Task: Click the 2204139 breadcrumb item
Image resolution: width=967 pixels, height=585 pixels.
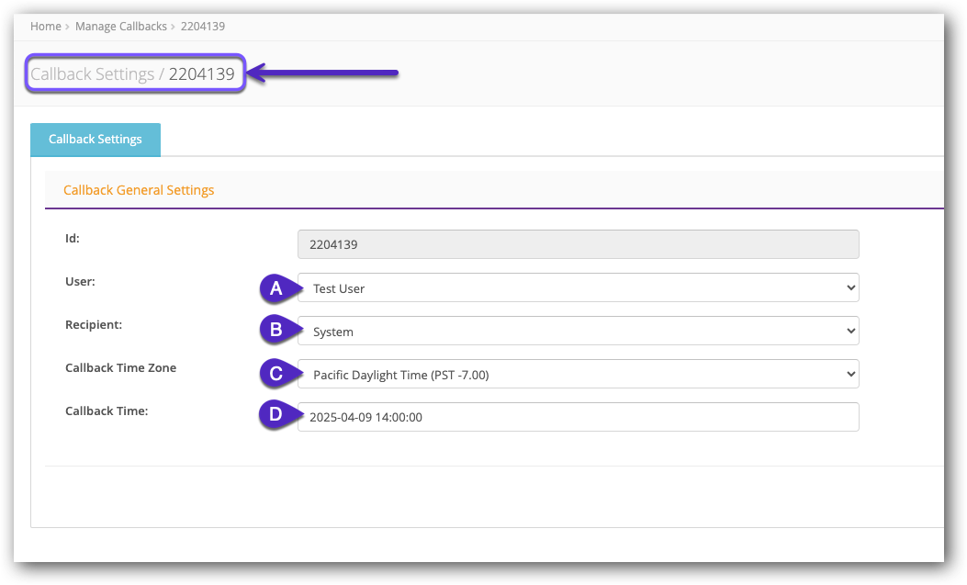Action: 203,27
